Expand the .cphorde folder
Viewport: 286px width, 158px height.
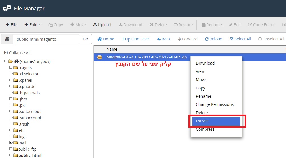pyautogui.click(x=11, y=86)
